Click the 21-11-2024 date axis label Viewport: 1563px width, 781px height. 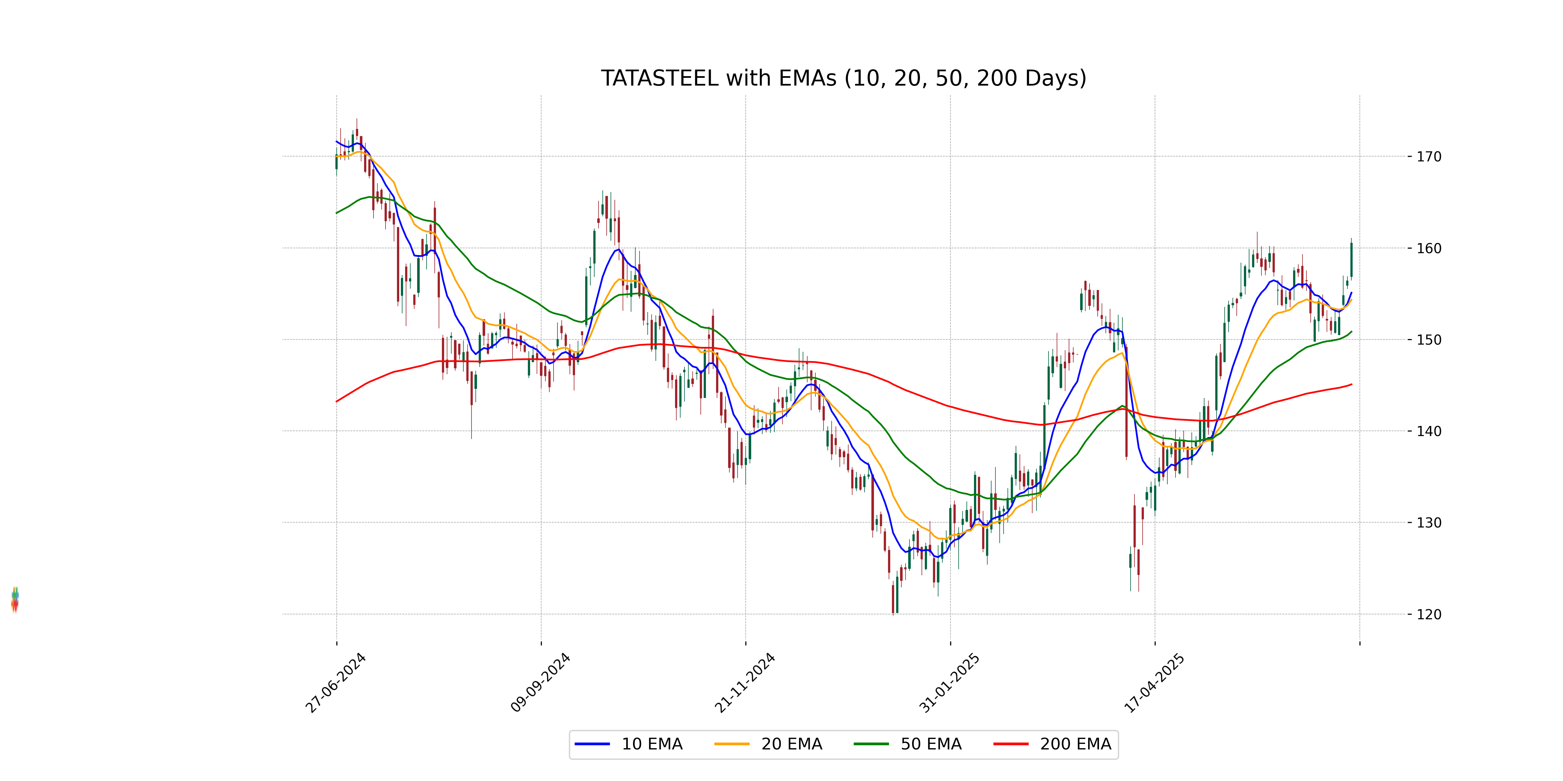point(744,683)
